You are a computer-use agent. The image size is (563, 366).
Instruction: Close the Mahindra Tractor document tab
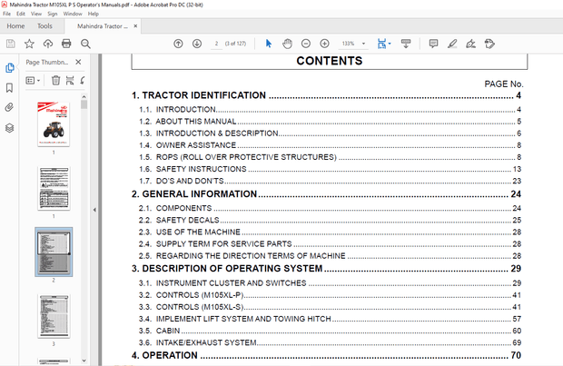[135, 25]
